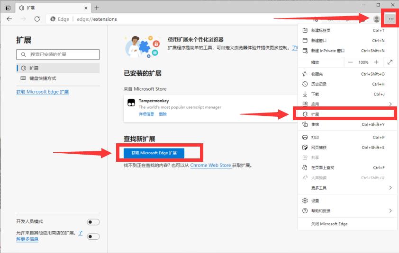The height and width of the screenshot is (253, 399).
Task: Click the history clock menu icon
Action: click(305, 84)
